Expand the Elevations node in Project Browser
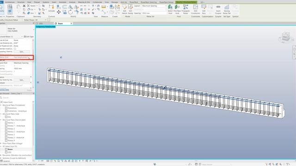Screen dimensions: 296x166 (1, 155)
